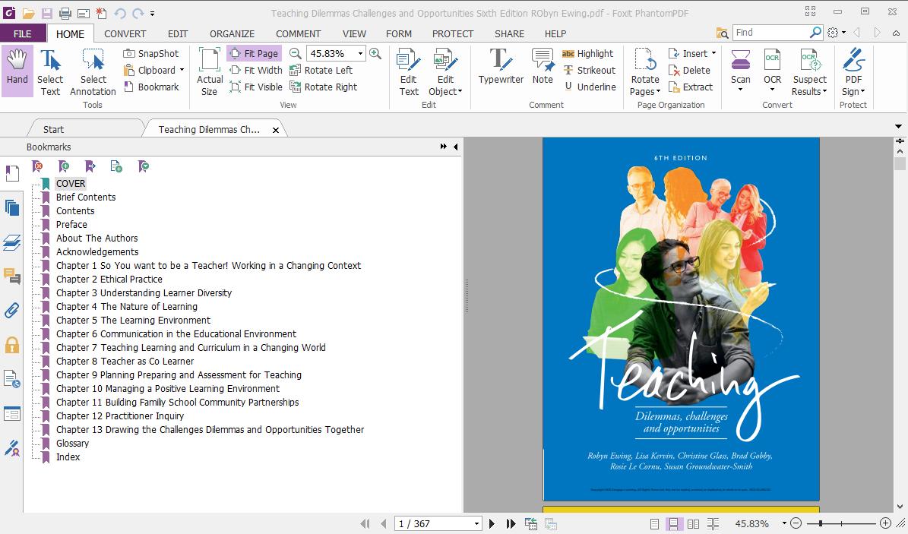
Task: Add a Note comment
Action: pos(543,67)
